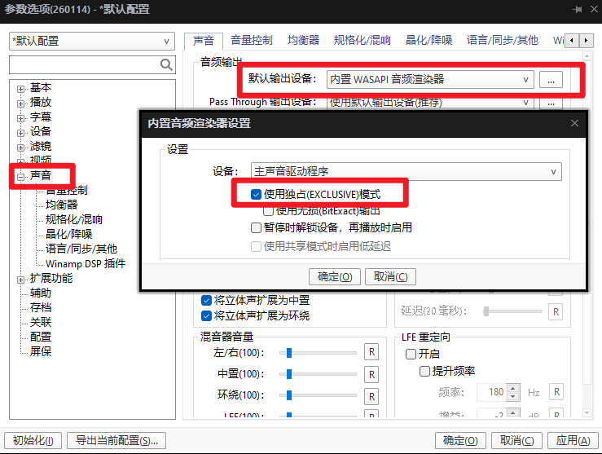Reset LFE frequency with R button
Screen dimensions: 602x454
(556, 392)
